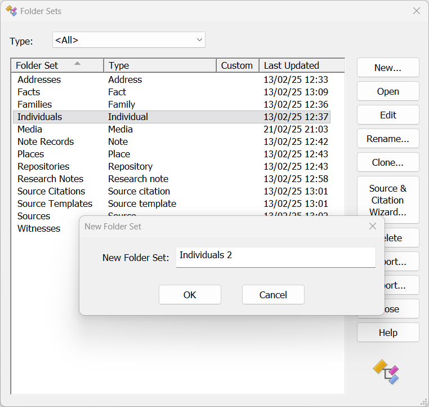Image resolution: width=429 pixels, height=407 pixels.
Task: Click the Research note type cell
Action: point(138,179)
